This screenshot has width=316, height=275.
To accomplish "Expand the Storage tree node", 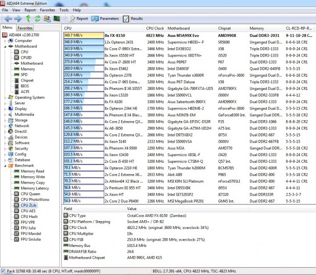I will point(5,120).
